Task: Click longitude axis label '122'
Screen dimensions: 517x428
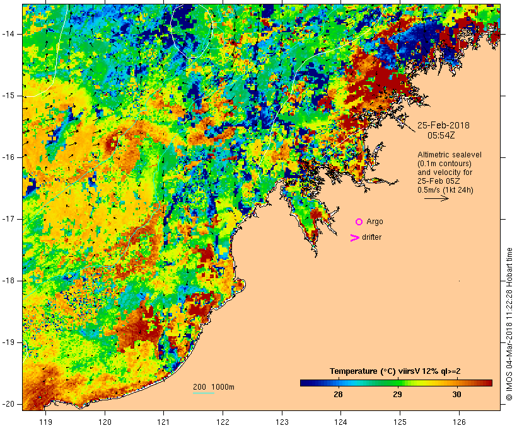Action: click(223, 422)
